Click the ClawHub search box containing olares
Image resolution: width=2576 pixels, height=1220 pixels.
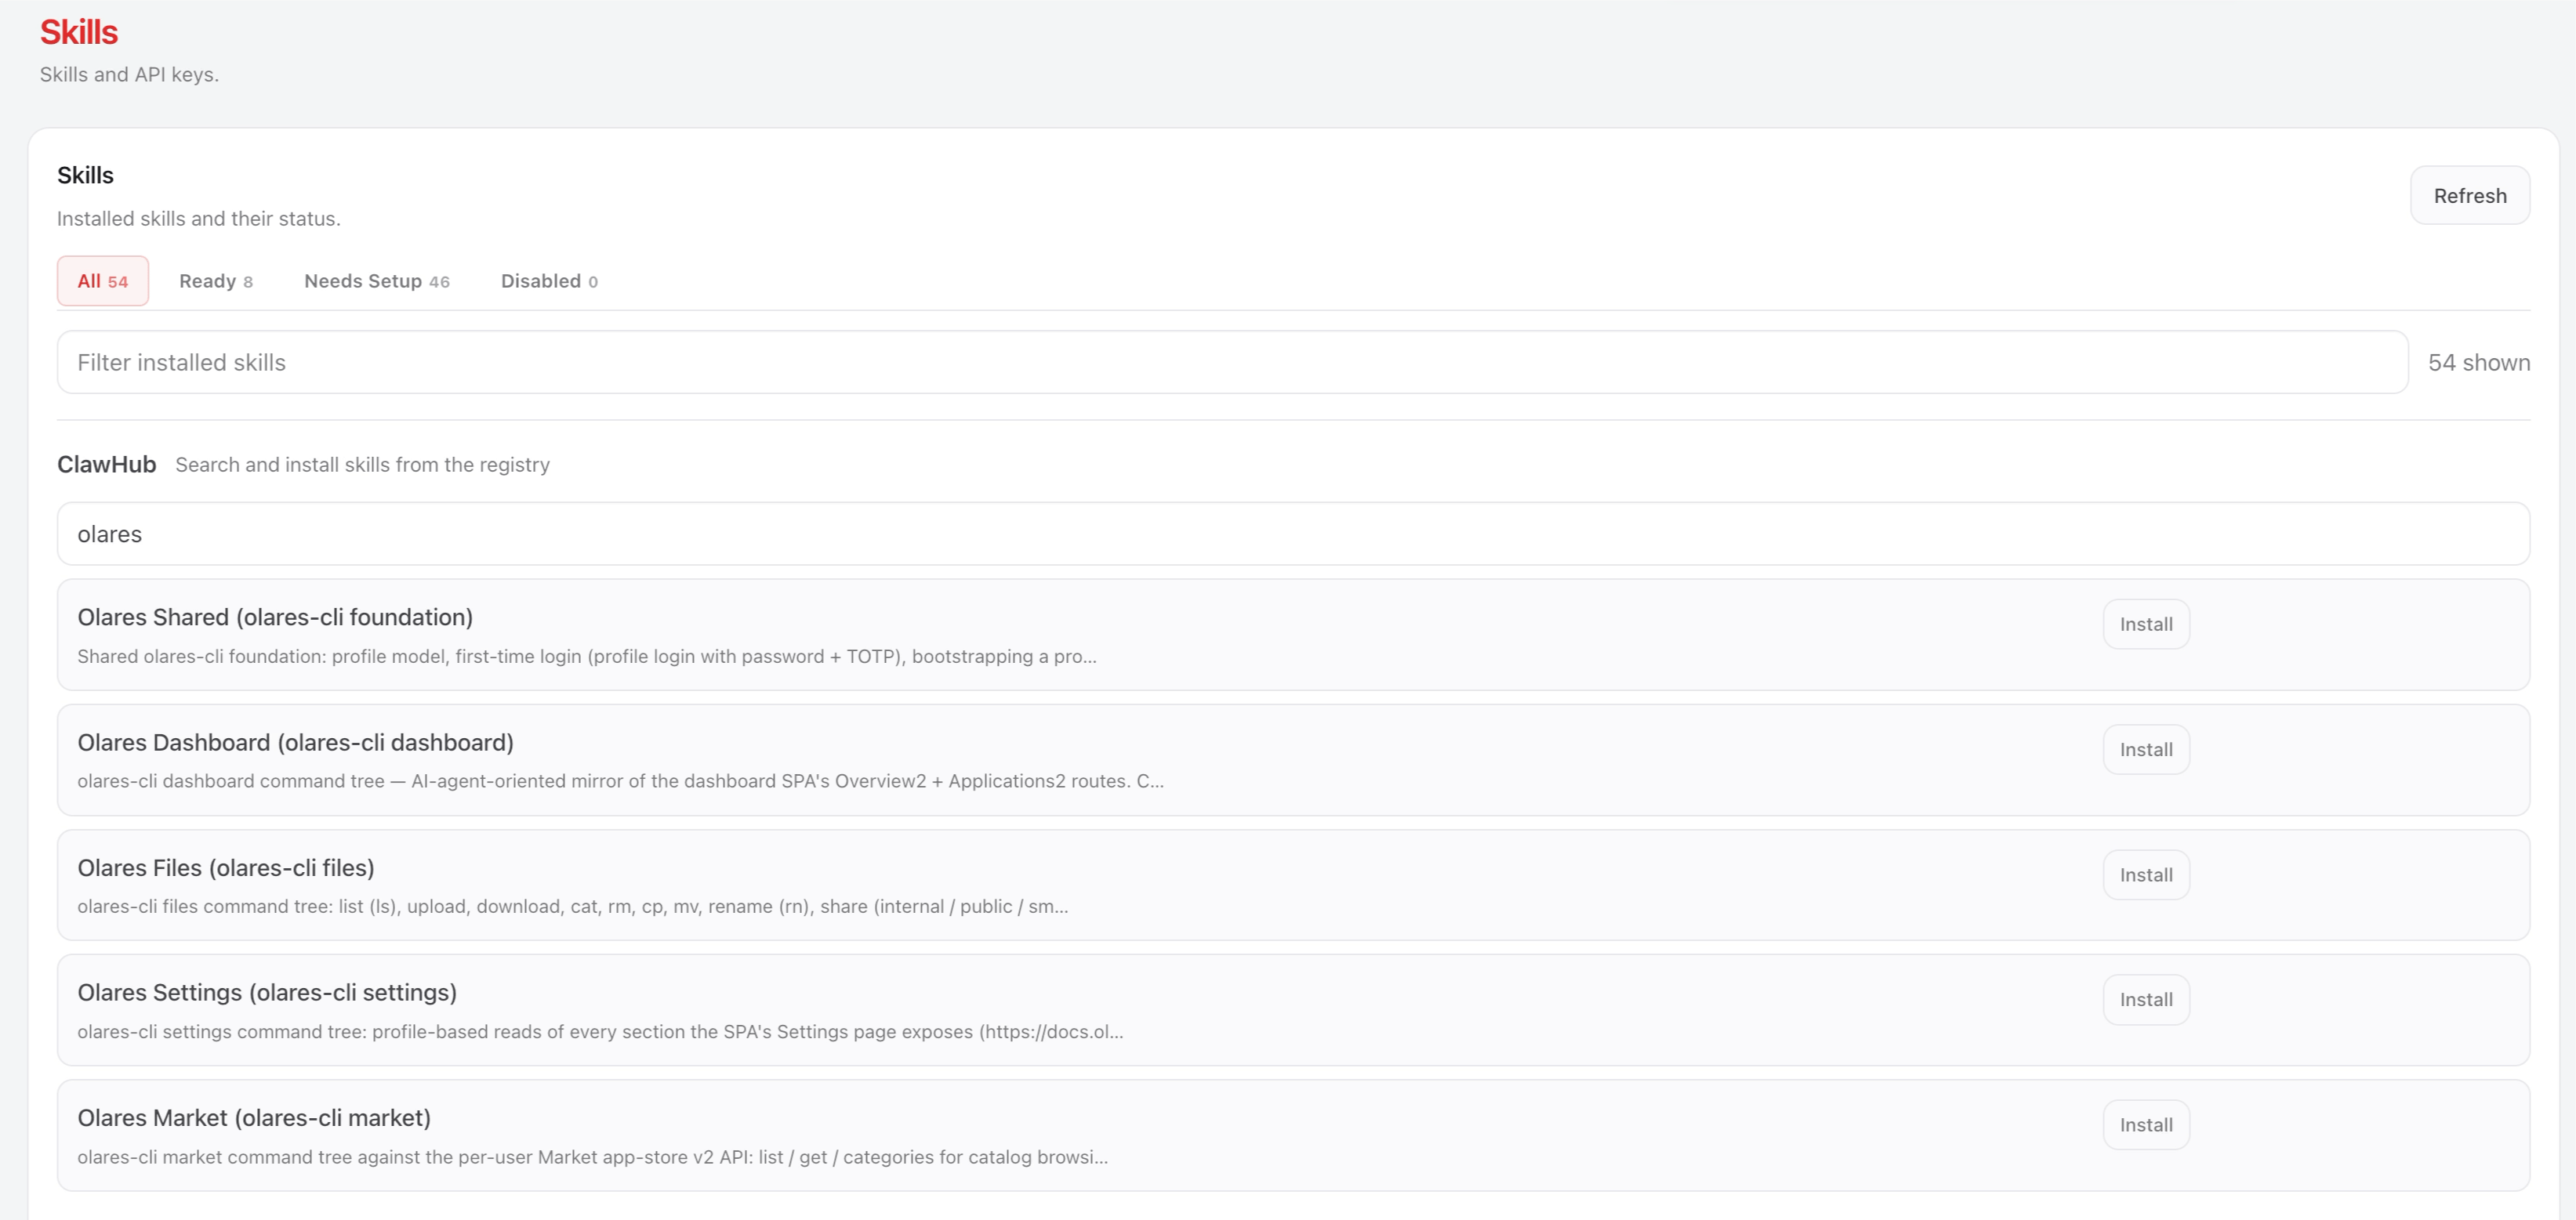coord(1293,534)
